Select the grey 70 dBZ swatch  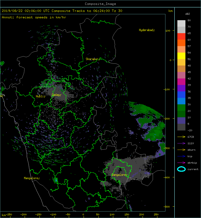pyautogui.click(x=181, y=30)
